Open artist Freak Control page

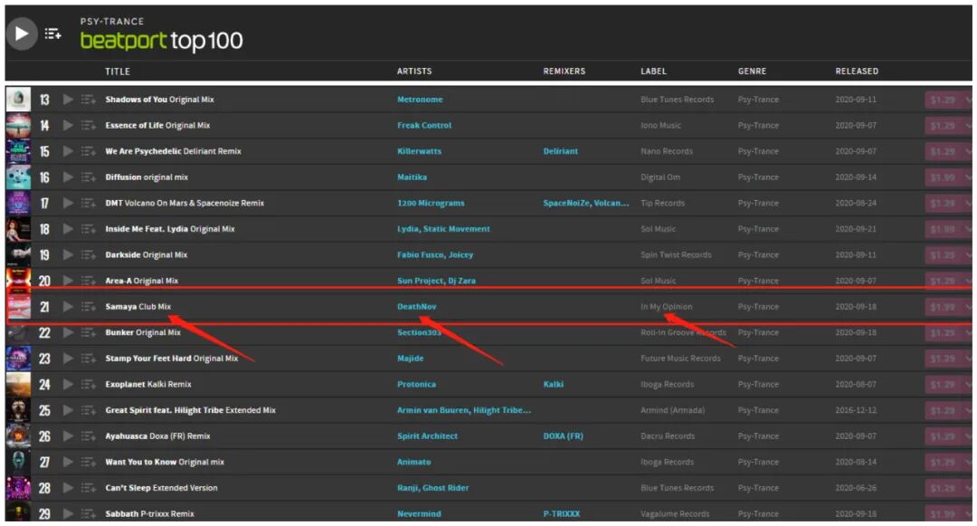424,125
